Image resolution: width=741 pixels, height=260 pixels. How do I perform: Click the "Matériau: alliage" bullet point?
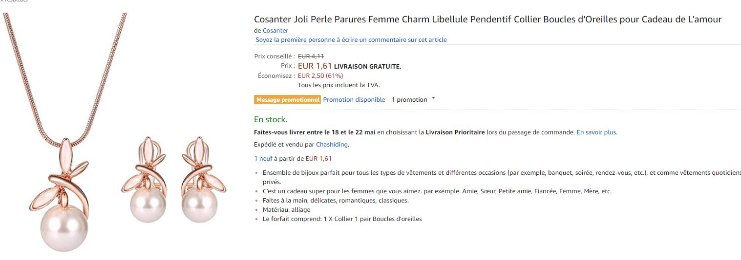(286, 209)
